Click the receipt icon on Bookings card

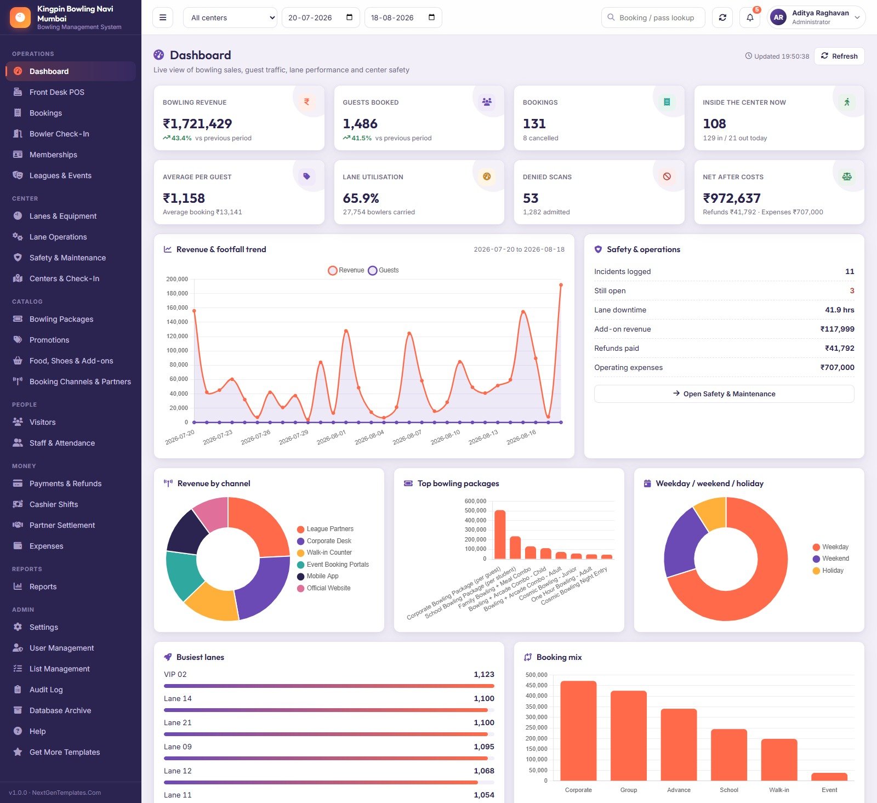tap(667, 102)
